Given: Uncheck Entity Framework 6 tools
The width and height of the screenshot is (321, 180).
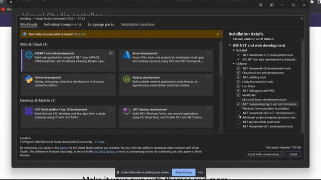Looking at the screenshot, I should [x=238, y=81].
